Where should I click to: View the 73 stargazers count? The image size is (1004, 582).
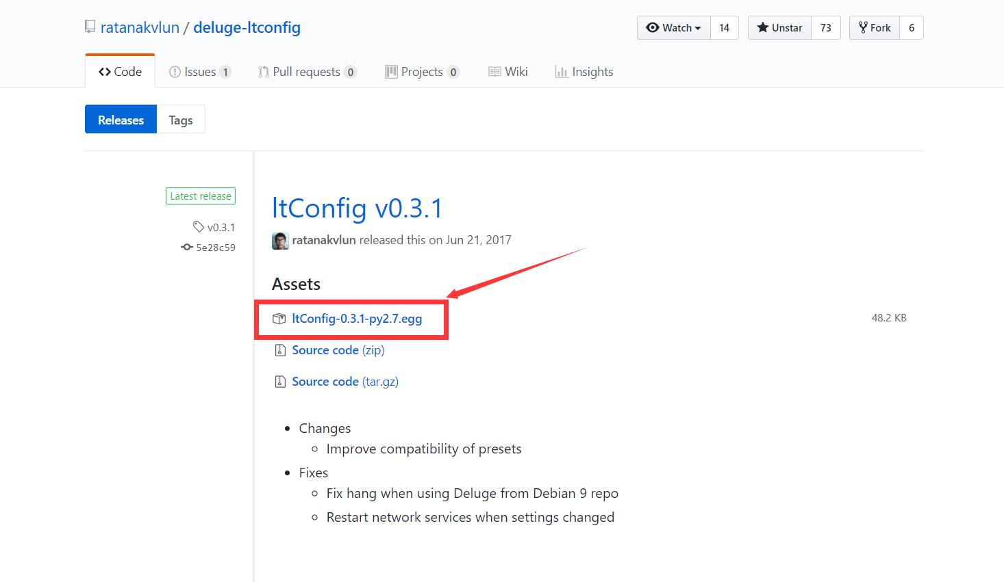[x=826, y=28]
